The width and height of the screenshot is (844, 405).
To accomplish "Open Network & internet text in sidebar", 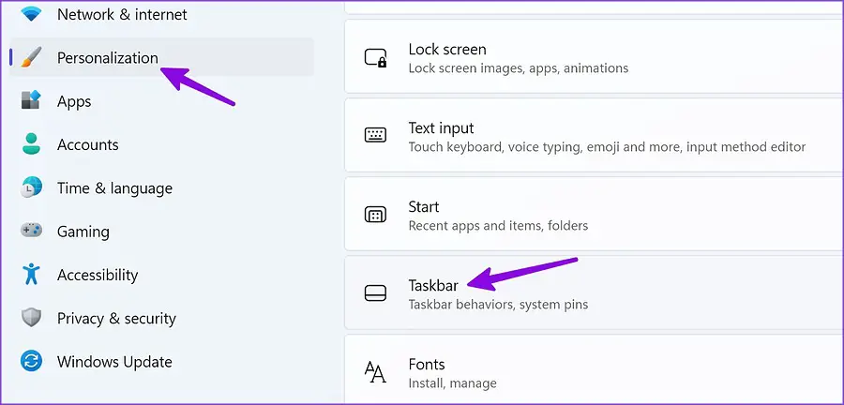I will click(122, 15).
